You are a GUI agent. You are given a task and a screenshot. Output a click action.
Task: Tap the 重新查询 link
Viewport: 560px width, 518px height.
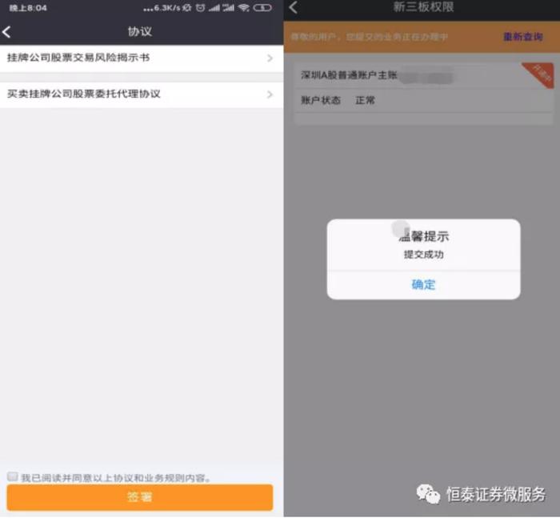click(523, 37)
